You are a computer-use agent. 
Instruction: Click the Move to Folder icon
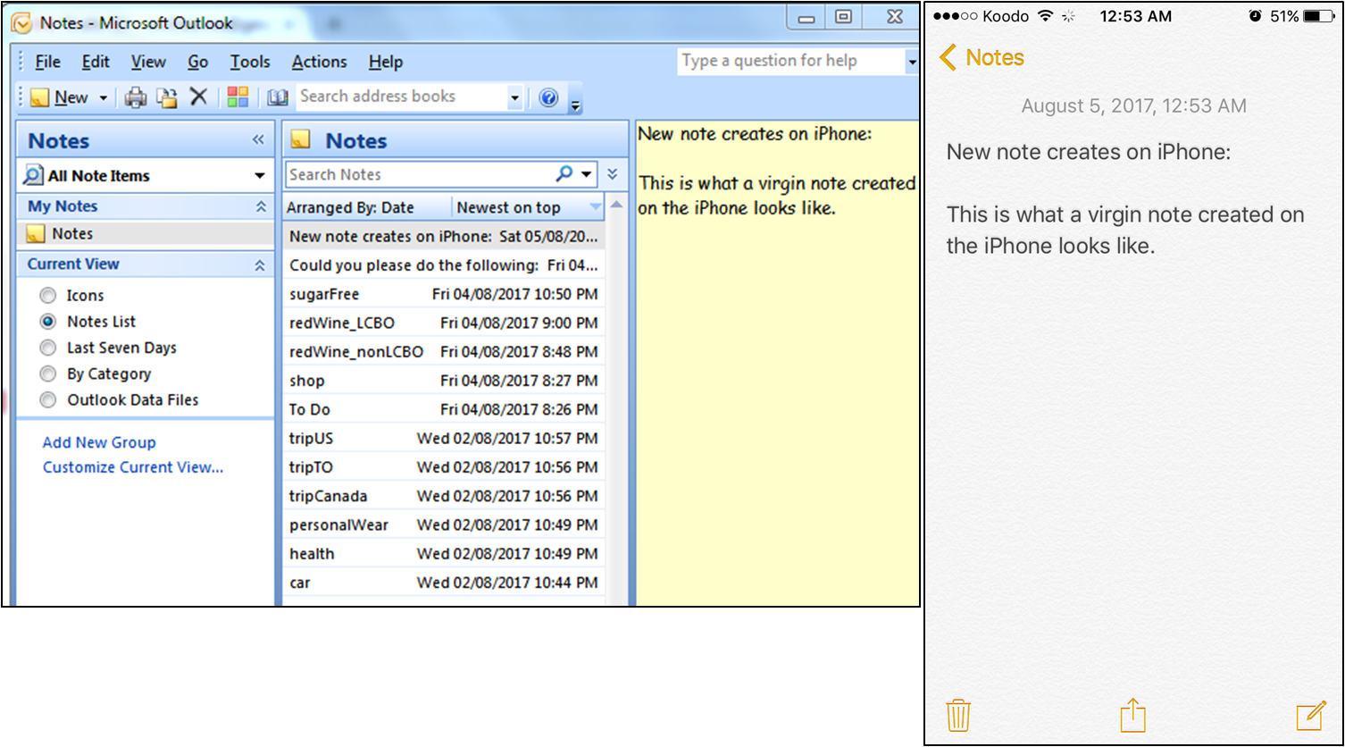pos(166,97)
